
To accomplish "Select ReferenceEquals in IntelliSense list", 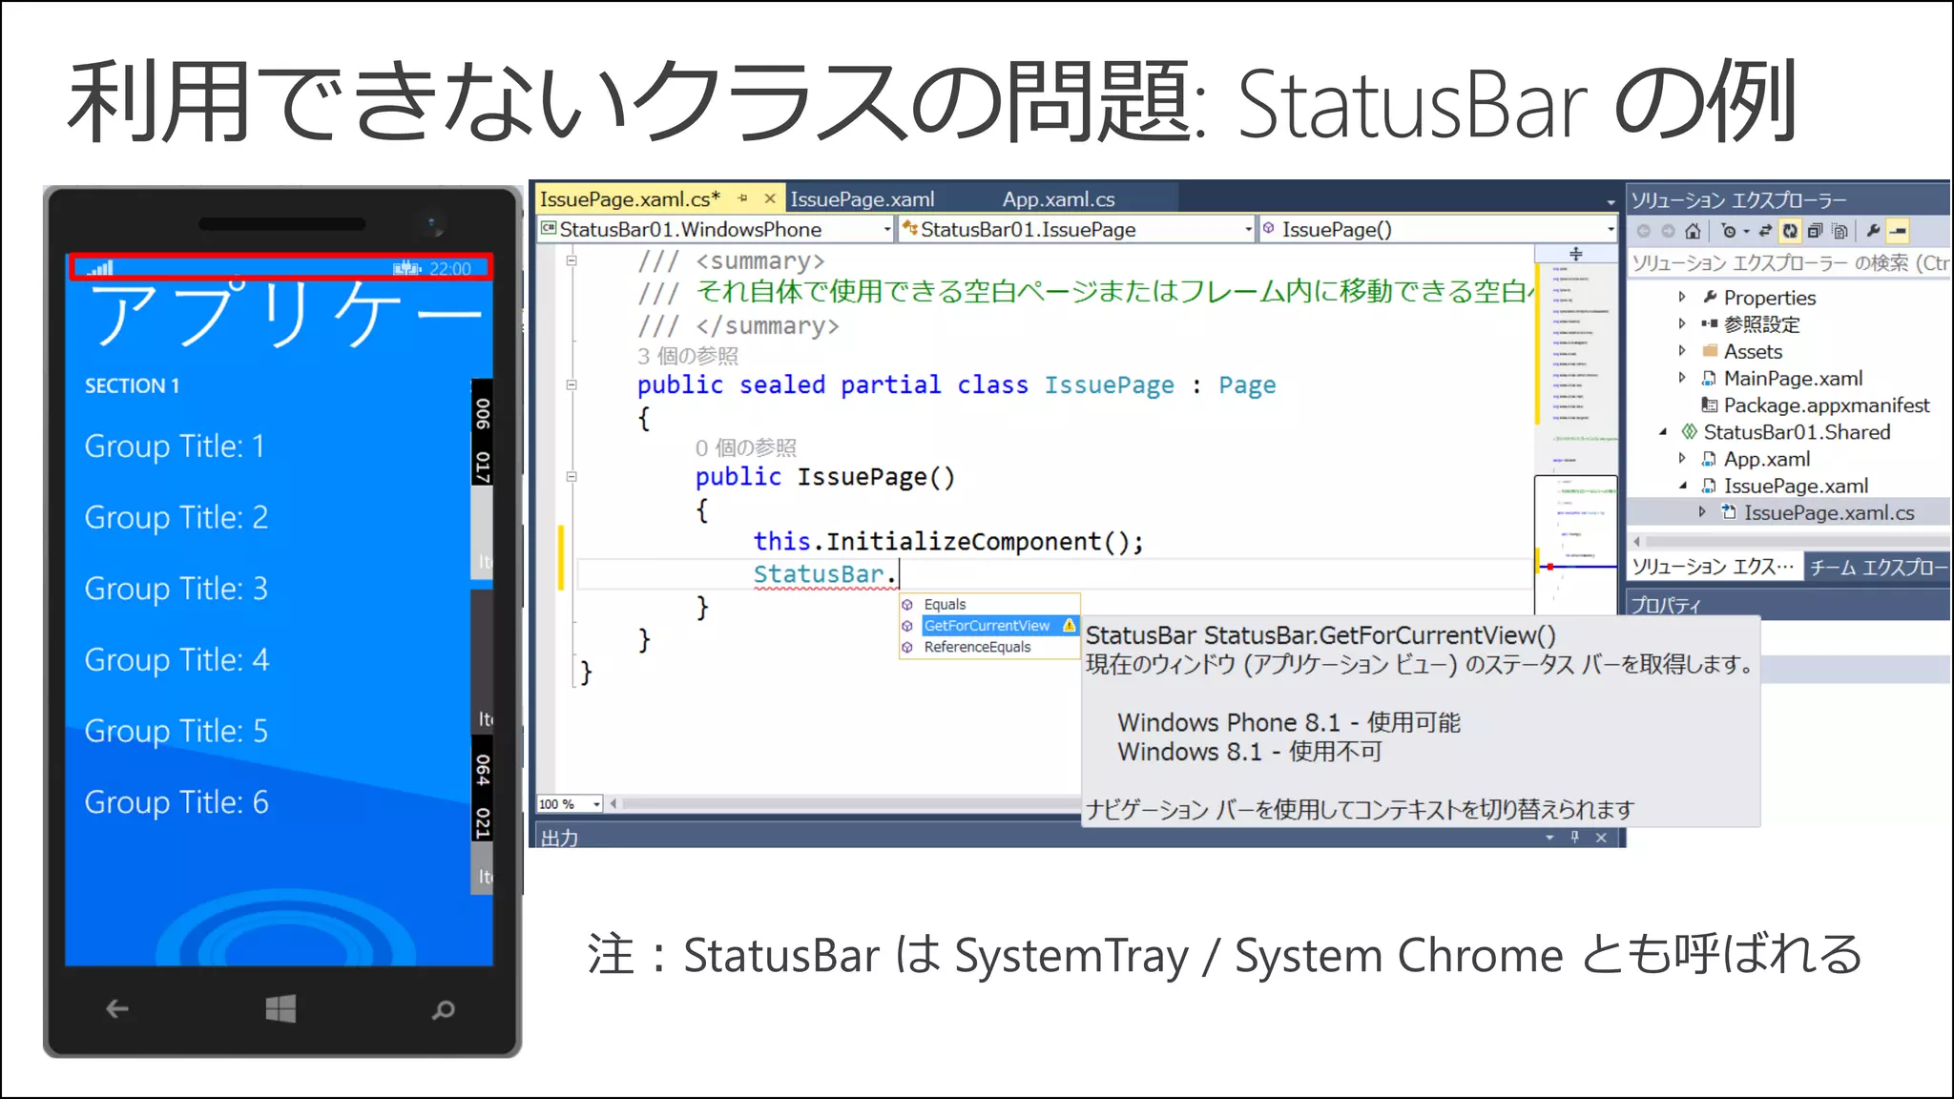I will click(989, 647).
